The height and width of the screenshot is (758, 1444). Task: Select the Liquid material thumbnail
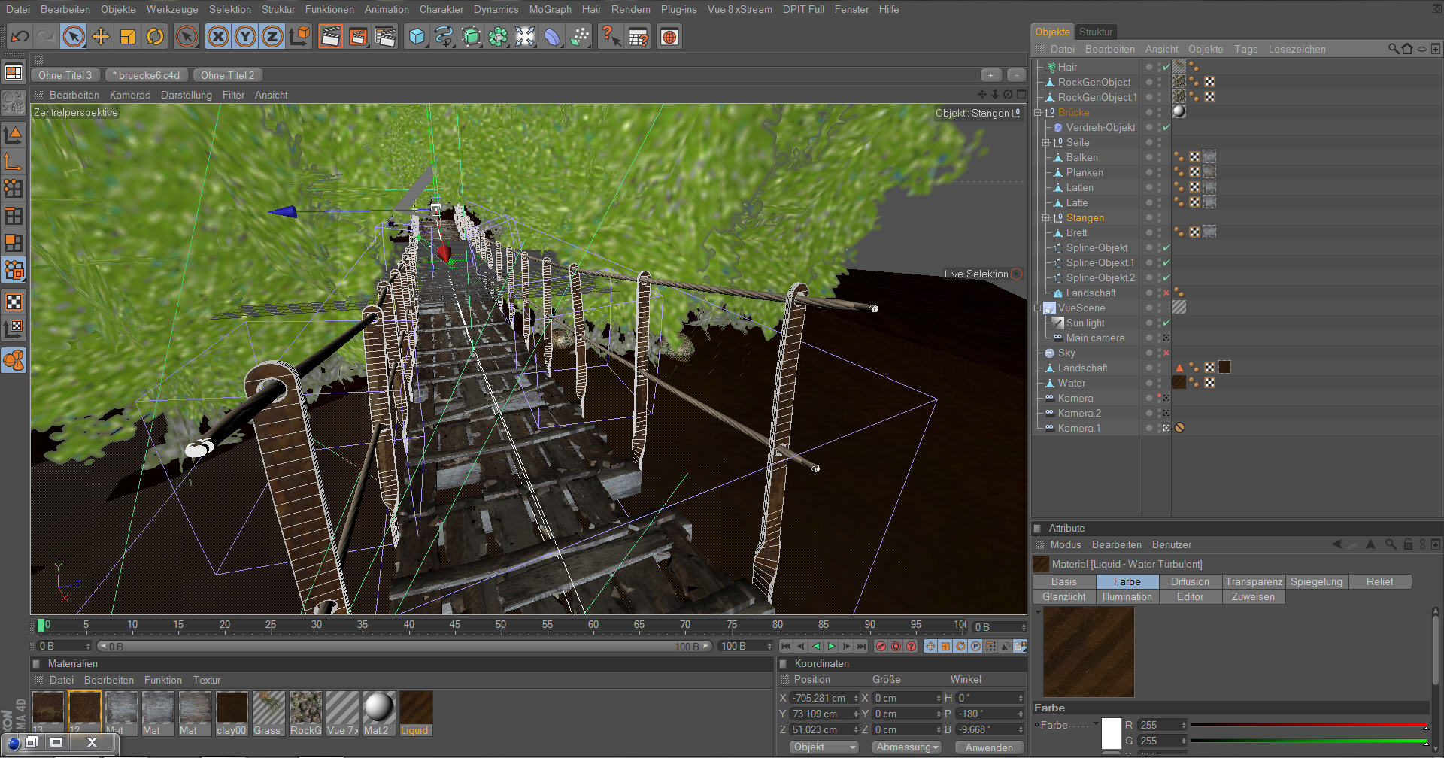(416, 713)
